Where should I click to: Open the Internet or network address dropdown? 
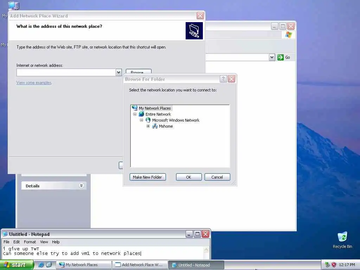coord(118,72)
